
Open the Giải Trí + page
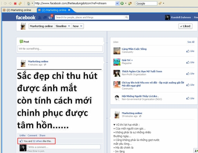[127, 60]
